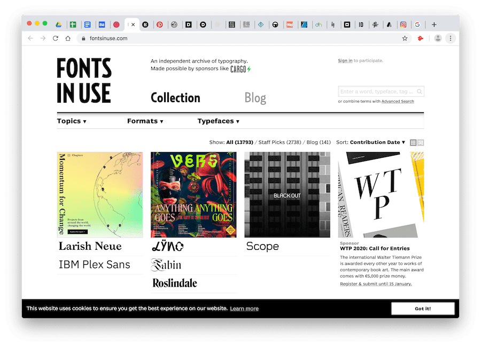Expand the Formats dropdown
The width and height of the screenshot is (481, 347).
pyautogui.click(x=145, y=121)
